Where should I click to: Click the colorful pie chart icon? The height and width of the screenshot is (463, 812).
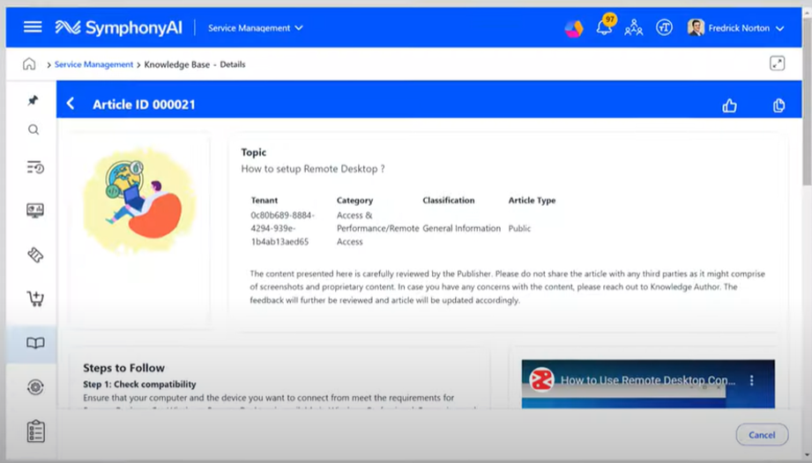tap(574, 28)
